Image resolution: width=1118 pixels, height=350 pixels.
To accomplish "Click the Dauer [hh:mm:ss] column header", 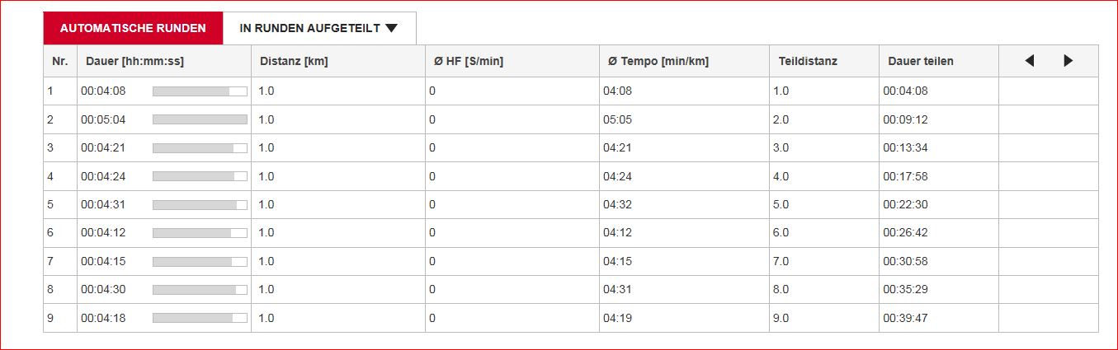I will tap(134, 61).
